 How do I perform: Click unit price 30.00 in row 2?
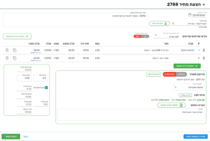click(x=86, y=58)
